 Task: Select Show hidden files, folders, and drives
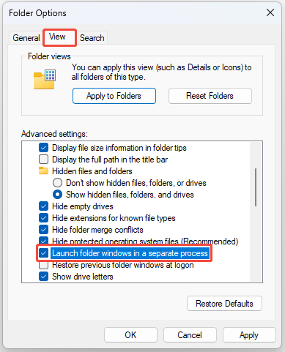(57, 195)
